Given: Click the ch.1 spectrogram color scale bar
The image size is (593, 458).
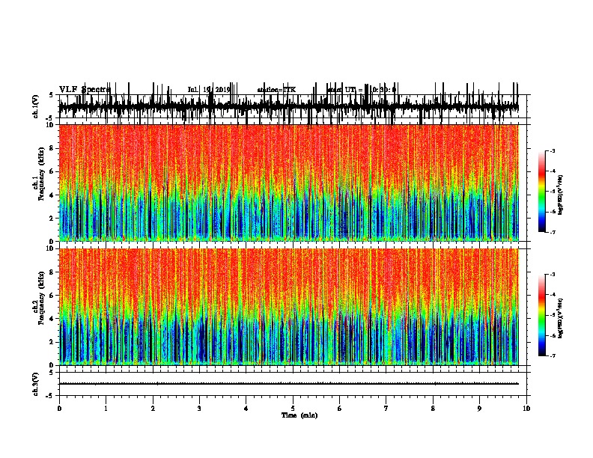Looking at the screenshot, I should point(542,192).
